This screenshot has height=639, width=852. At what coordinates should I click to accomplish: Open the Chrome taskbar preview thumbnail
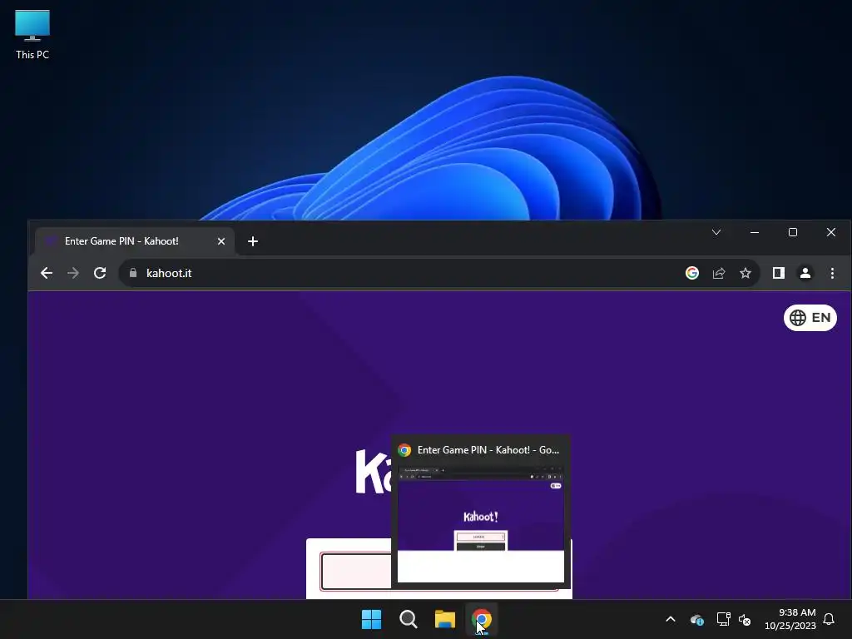point(481,524)
